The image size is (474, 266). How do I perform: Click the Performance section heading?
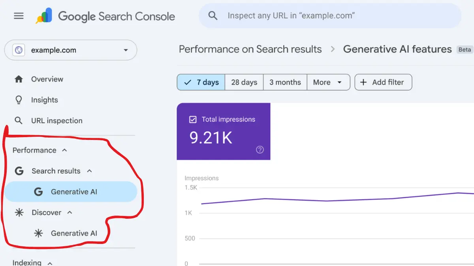click(34, 150)
